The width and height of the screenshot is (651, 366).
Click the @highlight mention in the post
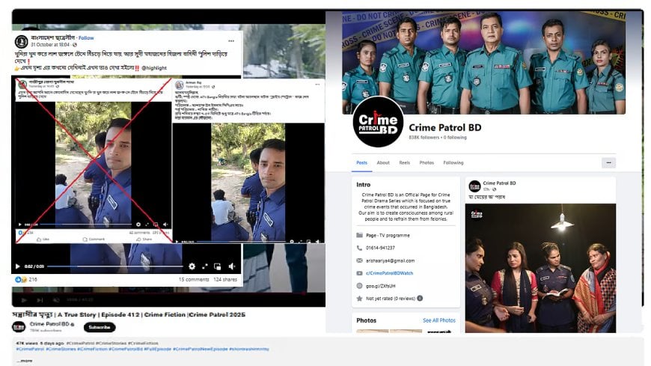pos(154,67)
